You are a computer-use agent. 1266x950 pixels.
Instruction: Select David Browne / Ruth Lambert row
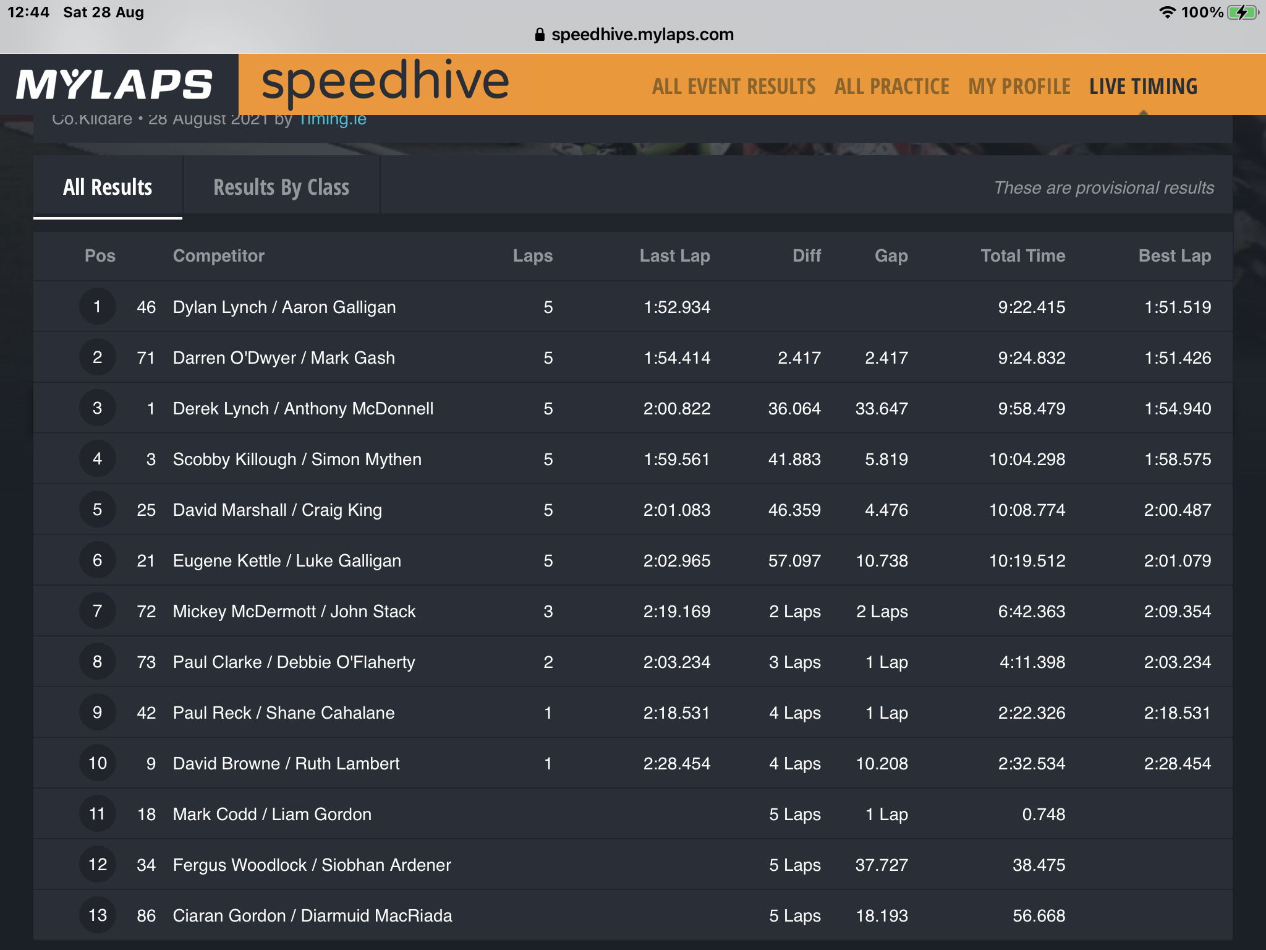click(633, 763)
